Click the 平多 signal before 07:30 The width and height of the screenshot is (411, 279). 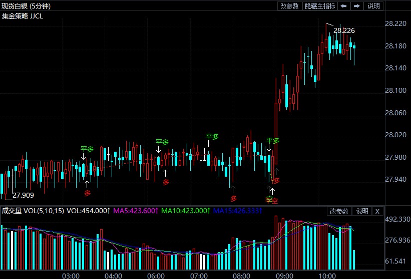pos(212,137)
